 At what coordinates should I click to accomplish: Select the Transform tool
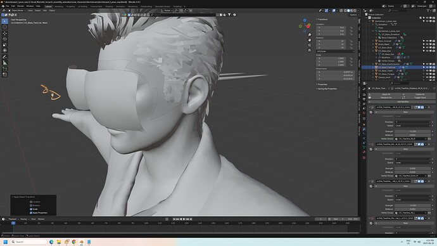[x=4, y=51]
